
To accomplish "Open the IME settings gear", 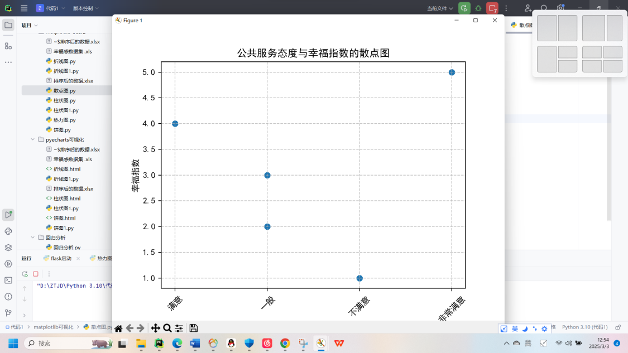I will (x=544, y=328).
